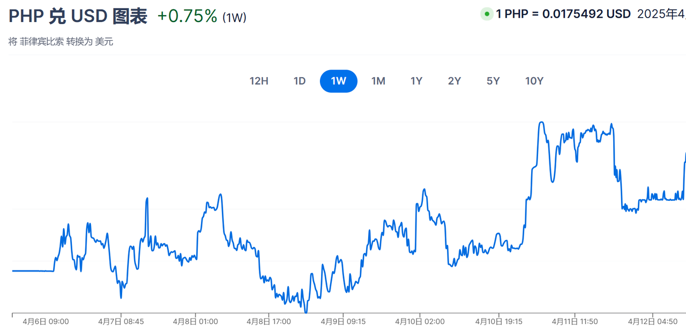Screen dimensions: 686x331
Task: Switch to the 12H time range
Action: click(259, 81)
